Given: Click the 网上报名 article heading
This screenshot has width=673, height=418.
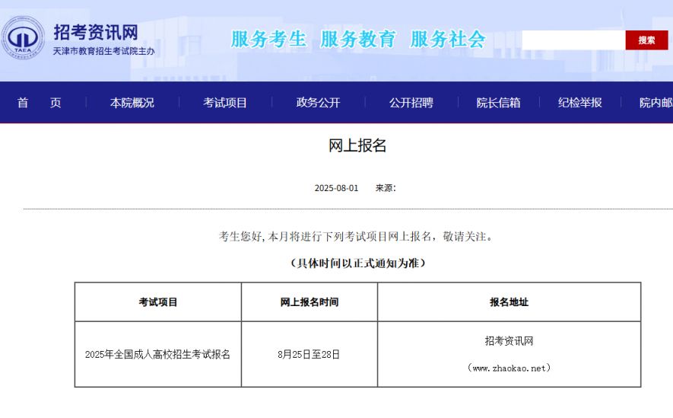Looking at the screenshot, I should 357,145.
